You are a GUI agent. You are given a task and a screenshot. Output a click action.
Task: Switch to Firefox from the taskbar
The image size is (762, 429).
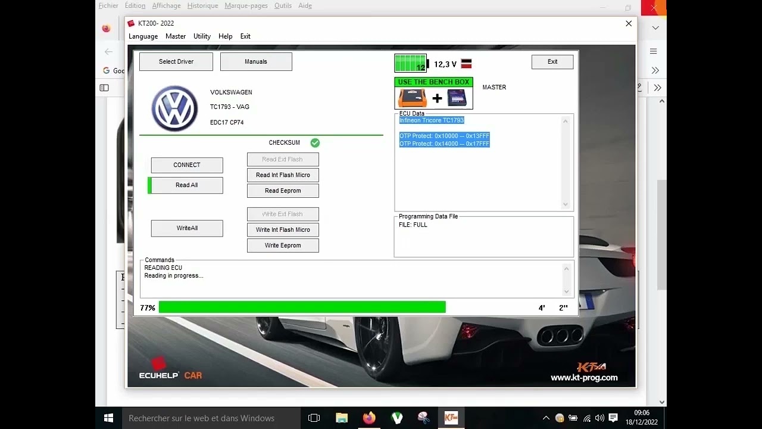(x=369, y=418)
